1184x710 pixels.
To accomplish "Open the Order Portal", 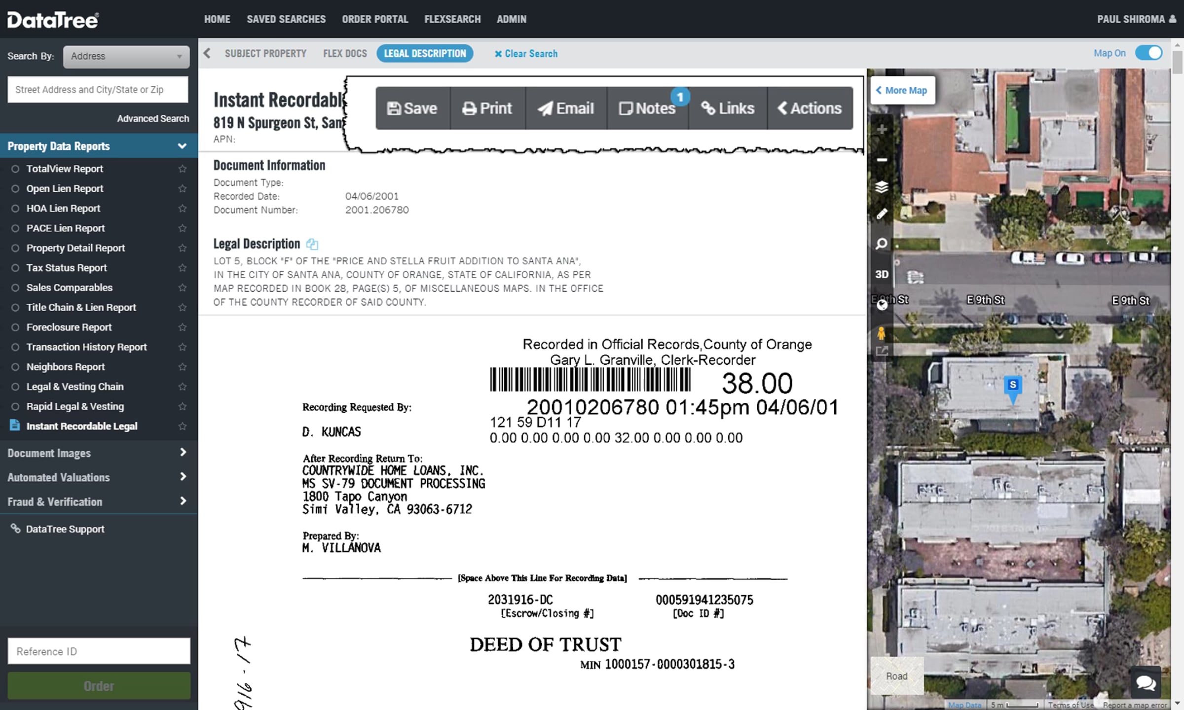I will point(375,19).
